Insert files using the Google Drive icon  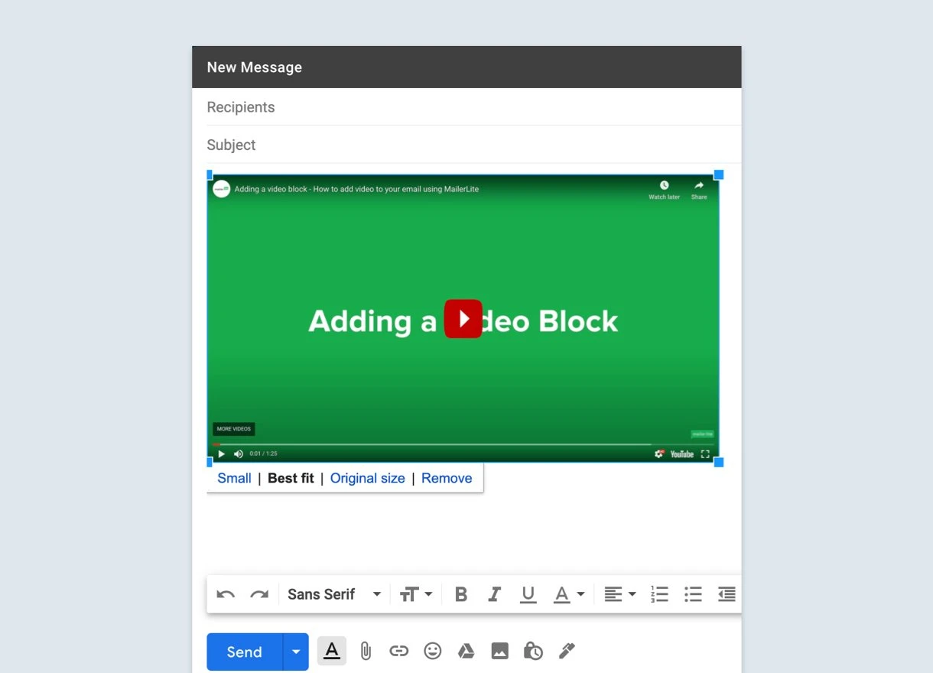click(466, 652)
